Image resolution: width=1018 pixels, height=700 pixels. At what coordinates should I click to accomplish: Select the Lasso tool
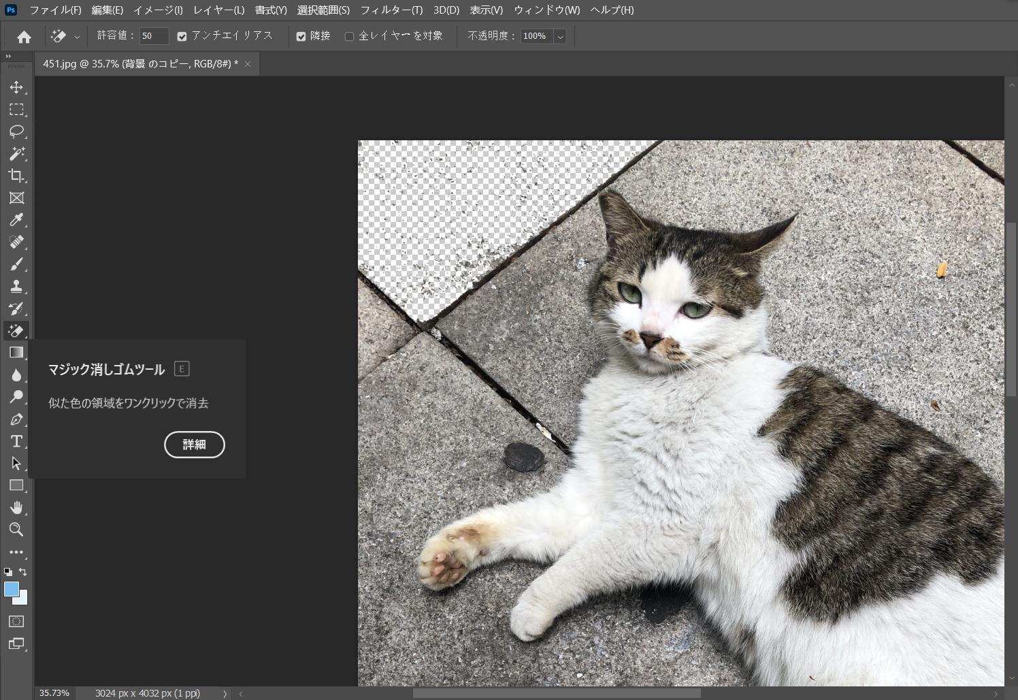[16, 131]
